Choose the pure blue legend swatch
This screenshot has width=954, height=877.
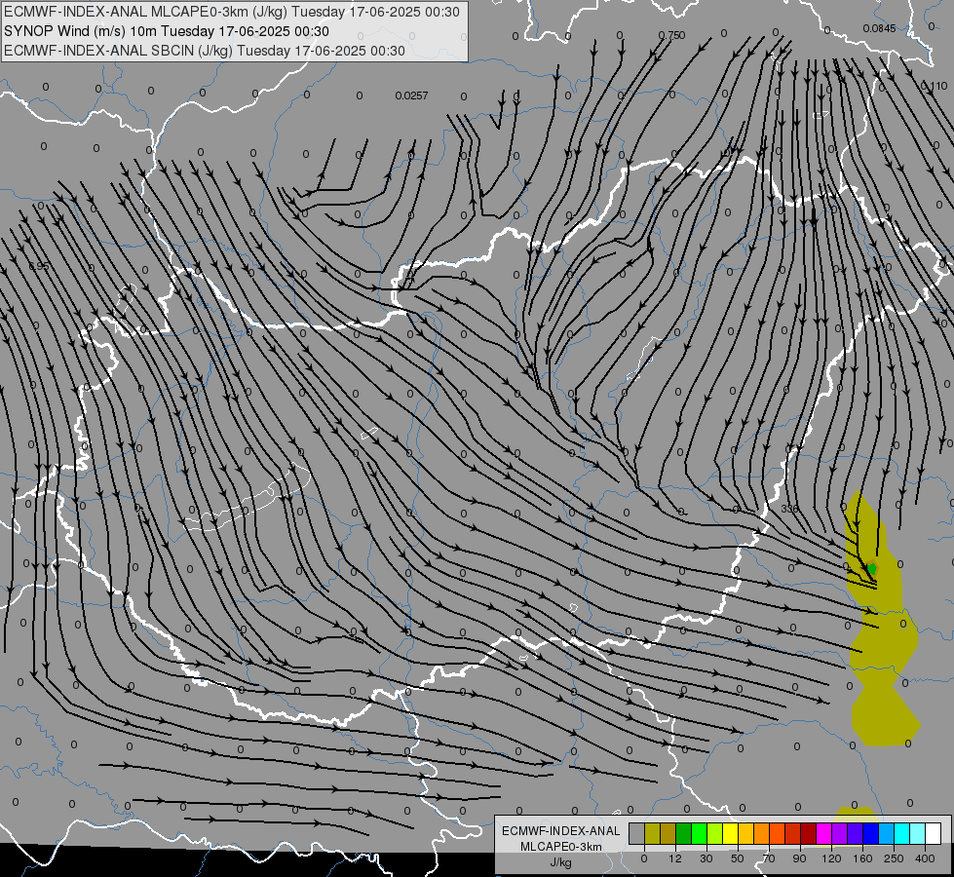[871, 833]
